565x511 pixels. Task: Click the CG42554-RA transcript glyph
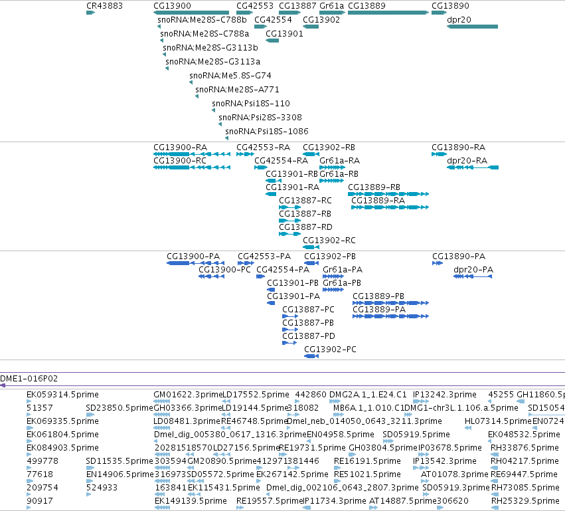261,167
